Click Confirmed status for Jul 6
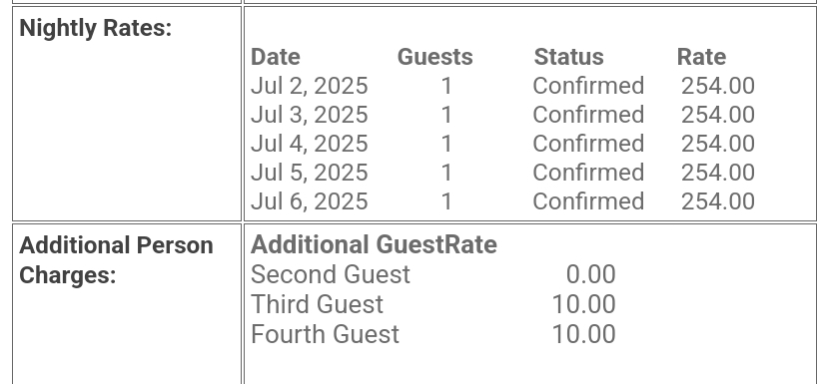 coord(588,201)
